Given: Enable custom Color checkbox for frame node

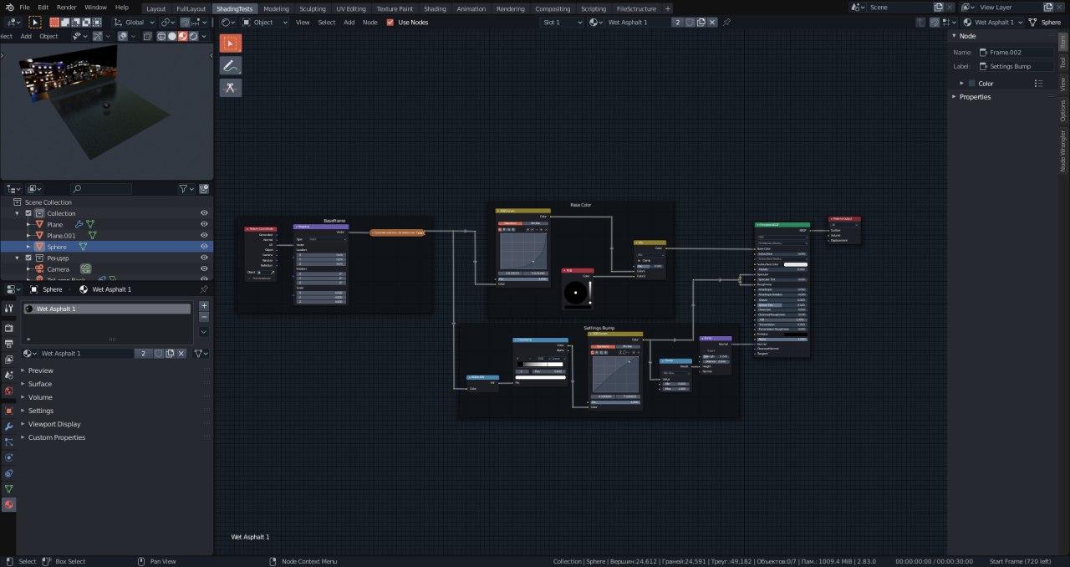Looking at the screenshot, I should (x=971, y=84).
